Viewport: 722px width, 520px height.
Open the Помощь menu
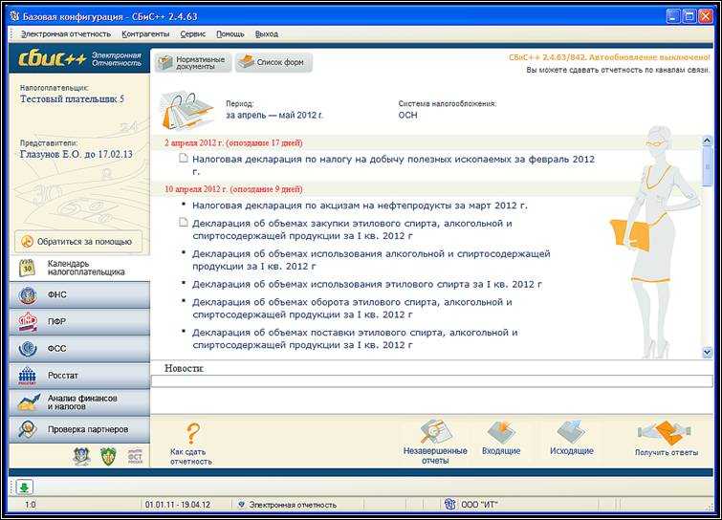(230, 34)
